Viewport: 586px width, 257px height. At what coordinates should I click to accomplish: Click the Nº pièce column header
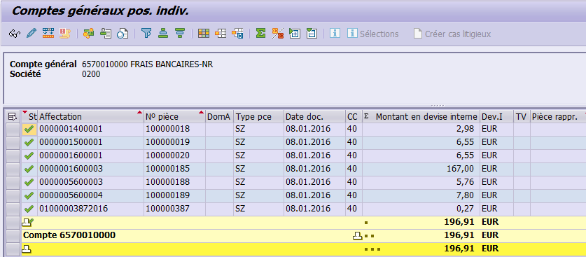click(x=175, y=117)
